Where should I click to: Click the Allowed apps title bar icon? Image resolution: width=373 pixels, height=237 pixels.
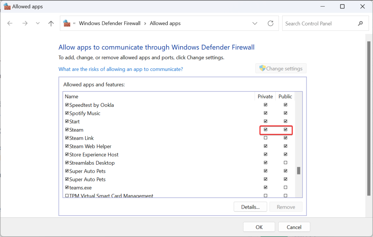pos(7,7)
